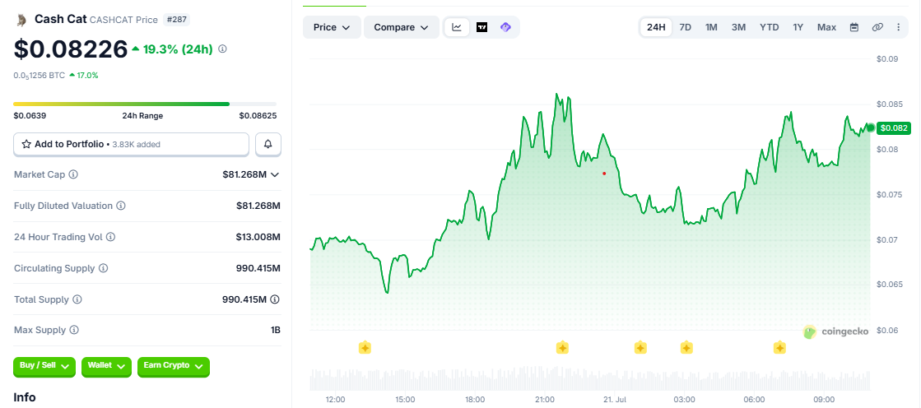Select the line chart view icon
The width and height of the screenshot is (921, 408).
[457, 27]
